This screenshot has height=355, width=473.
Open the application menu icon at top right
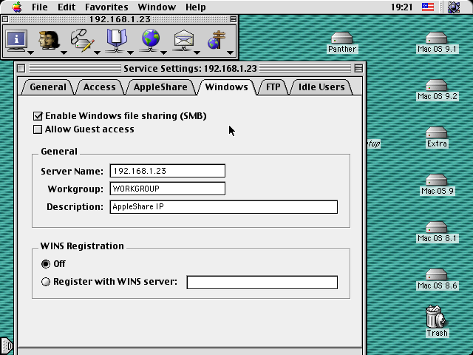[454, 7]
